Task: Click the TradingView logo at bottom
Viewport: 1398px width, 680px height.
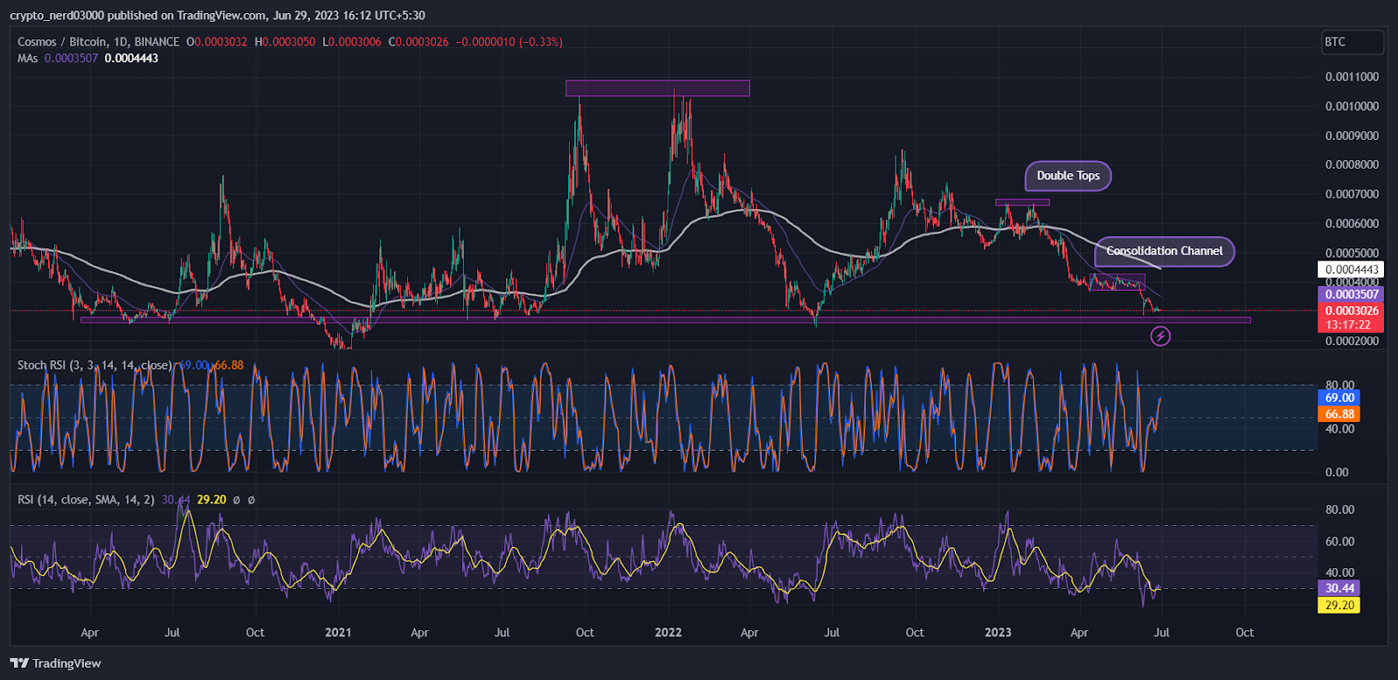Action: 56,663
